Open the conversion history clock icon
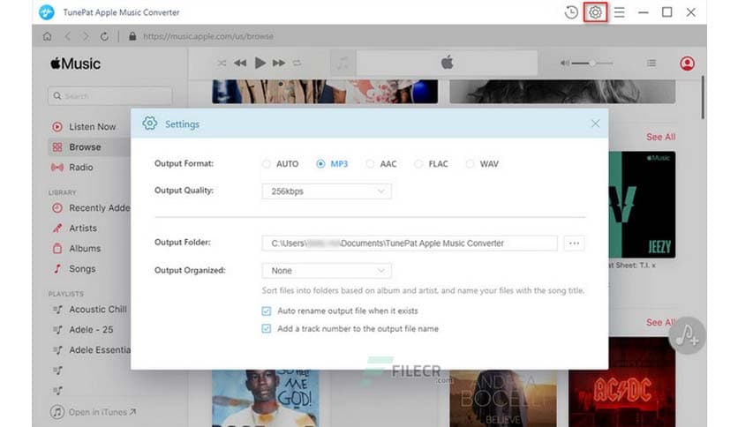738x427 pixels. [x=571, y=12]
